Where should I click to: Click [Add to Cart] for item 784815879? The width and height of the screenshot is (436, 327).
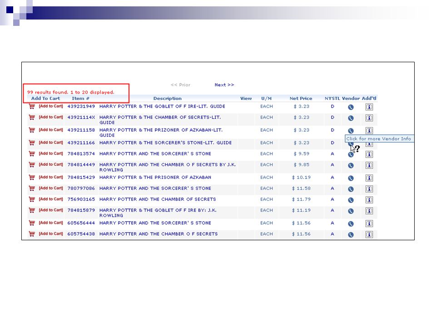tap(51, 210)
